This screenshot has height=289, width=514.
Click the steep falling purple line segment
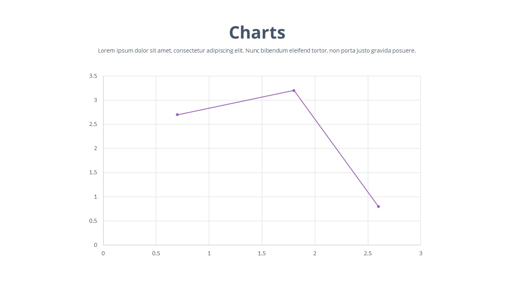coord(336,149)
